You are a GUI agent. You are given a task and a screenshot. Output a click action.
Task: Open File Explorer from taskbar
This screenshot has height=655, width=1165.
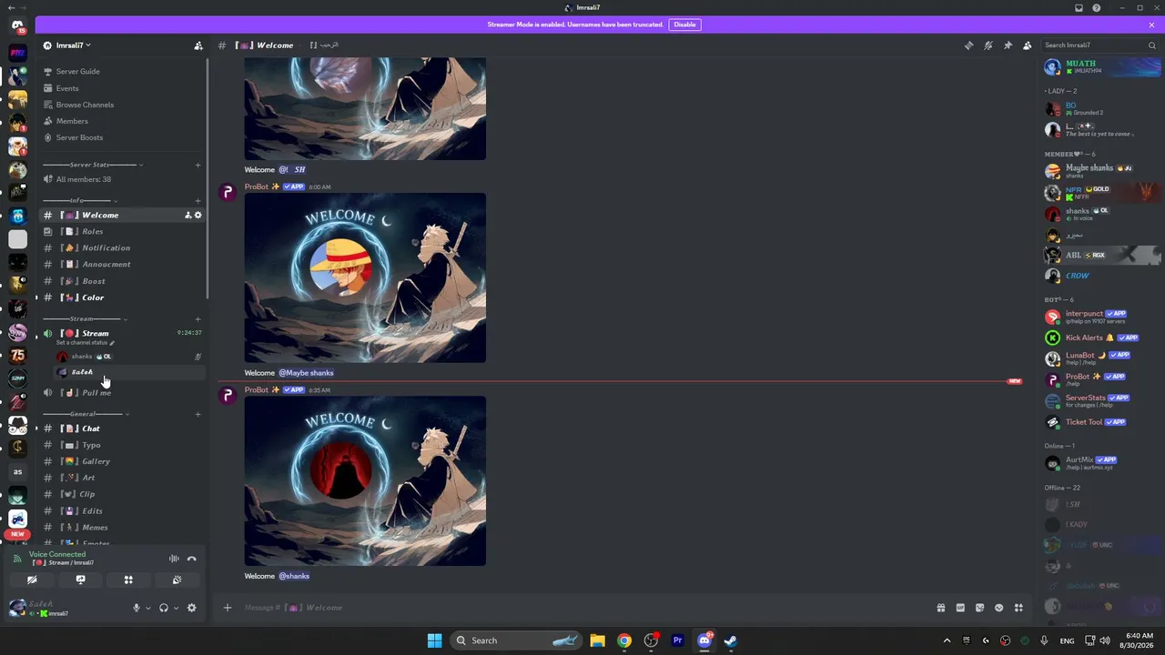point(597,640)
